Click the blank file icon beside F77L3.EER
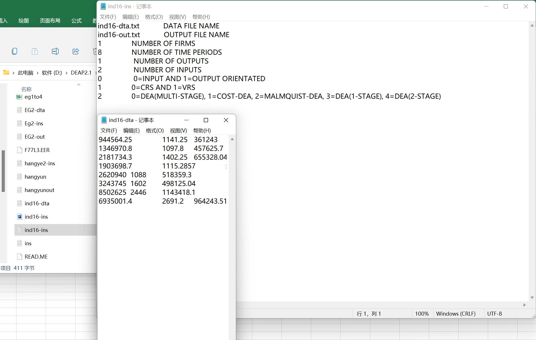 [x=20, y=150]
